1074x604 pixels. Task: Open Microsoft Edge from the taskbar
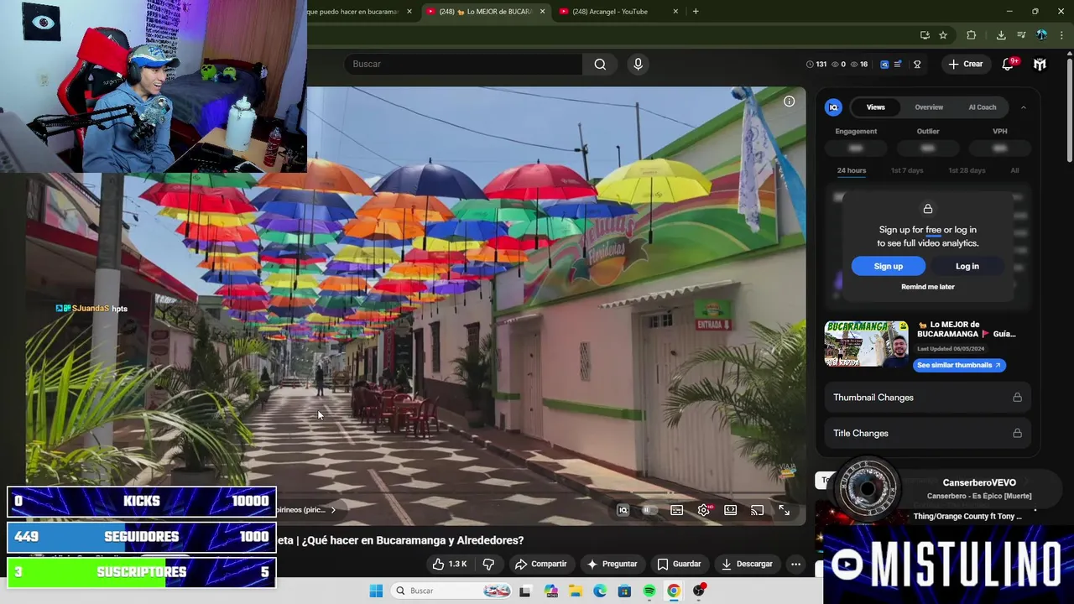(600, 591)
